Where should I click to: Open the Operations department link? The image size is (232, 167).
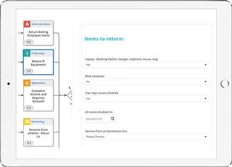(x=39, y=83)
